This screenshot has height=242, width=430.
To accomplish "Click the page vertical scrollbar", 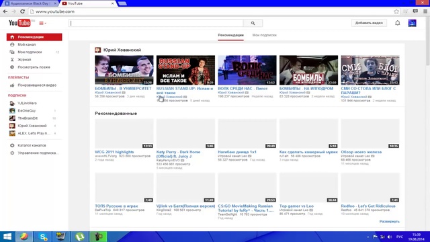I will (428, 41).
